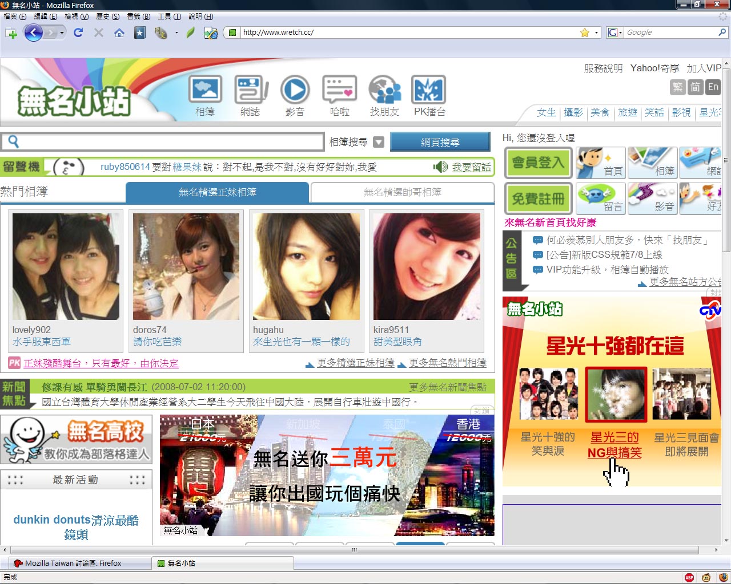Open the 編輯 (Edit) menu
Screen dimensions: 731x584
tap(46, 17)
